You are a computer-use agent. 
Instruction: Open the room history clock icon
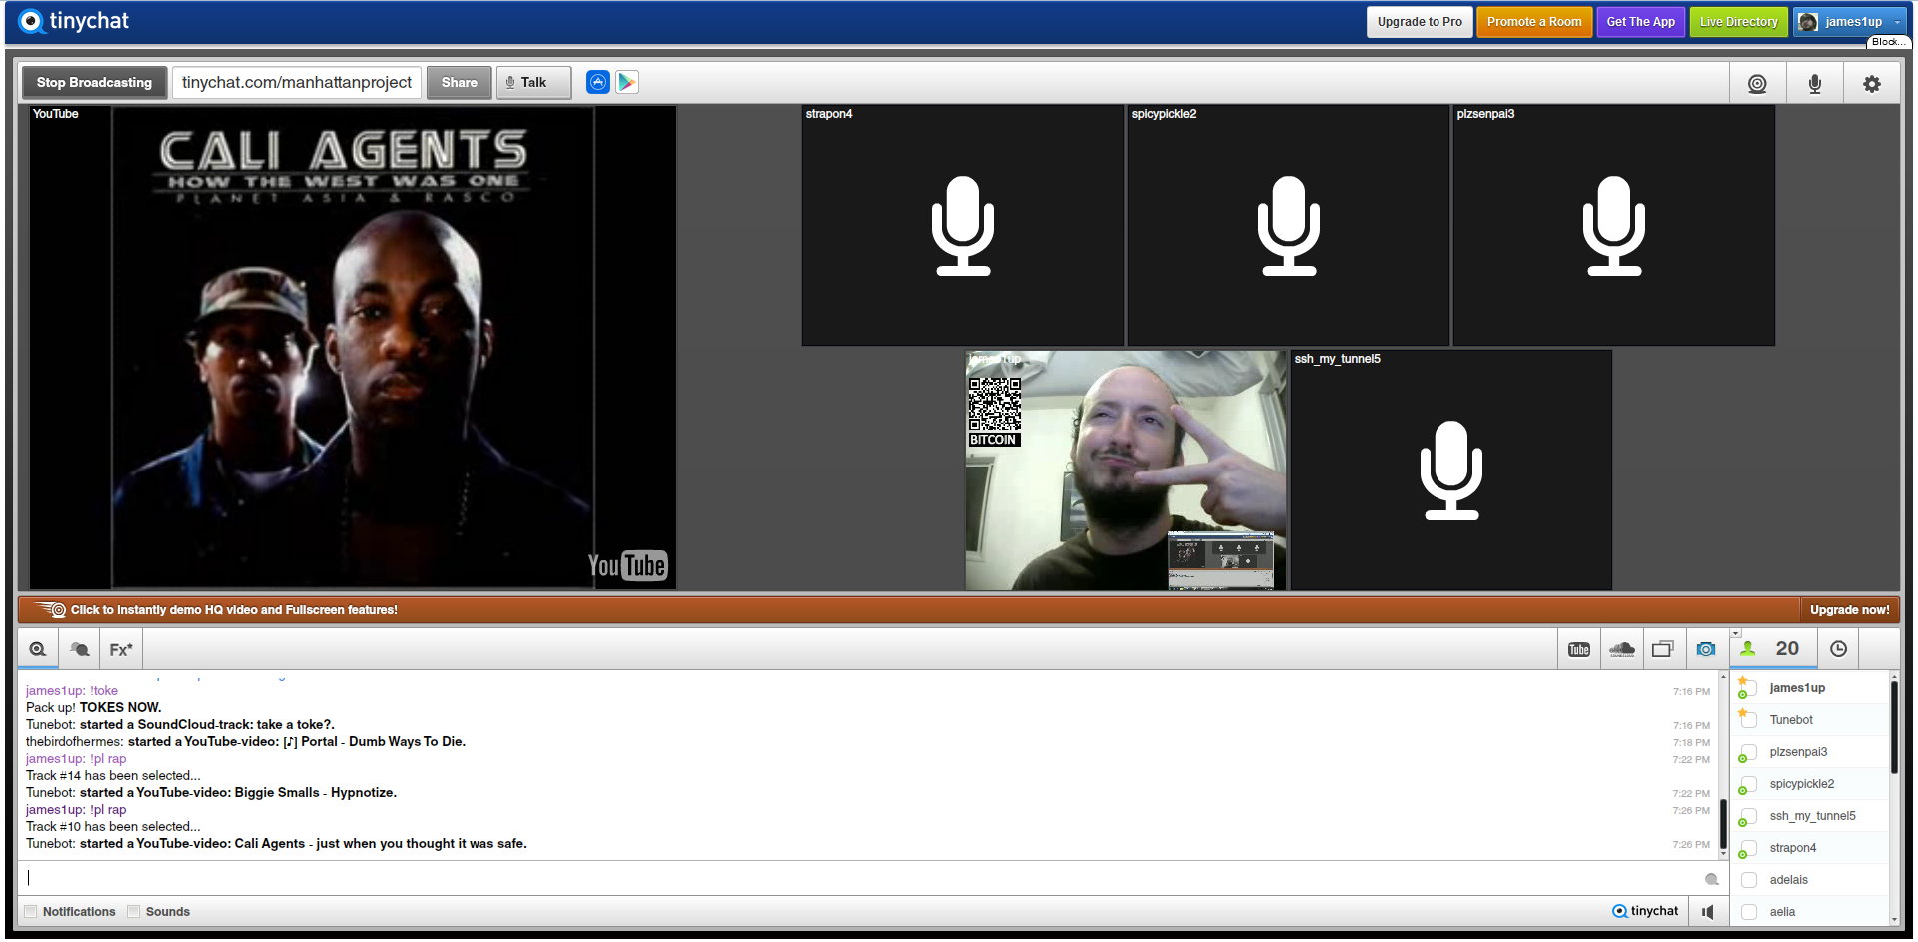(x=1839, y=648)
